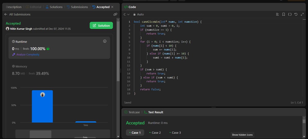The width and height of the screenshot is (308, 139).
Task: Click the left panel scrollbar
Action: [118, 51]
